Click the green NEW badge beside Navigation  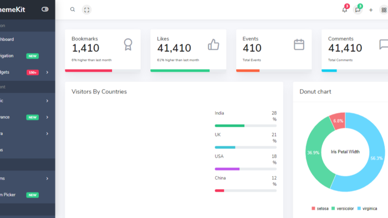(32, 56)
